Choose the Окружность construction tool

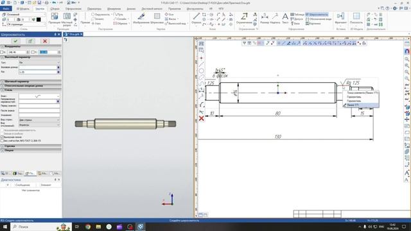pos(101,14)
